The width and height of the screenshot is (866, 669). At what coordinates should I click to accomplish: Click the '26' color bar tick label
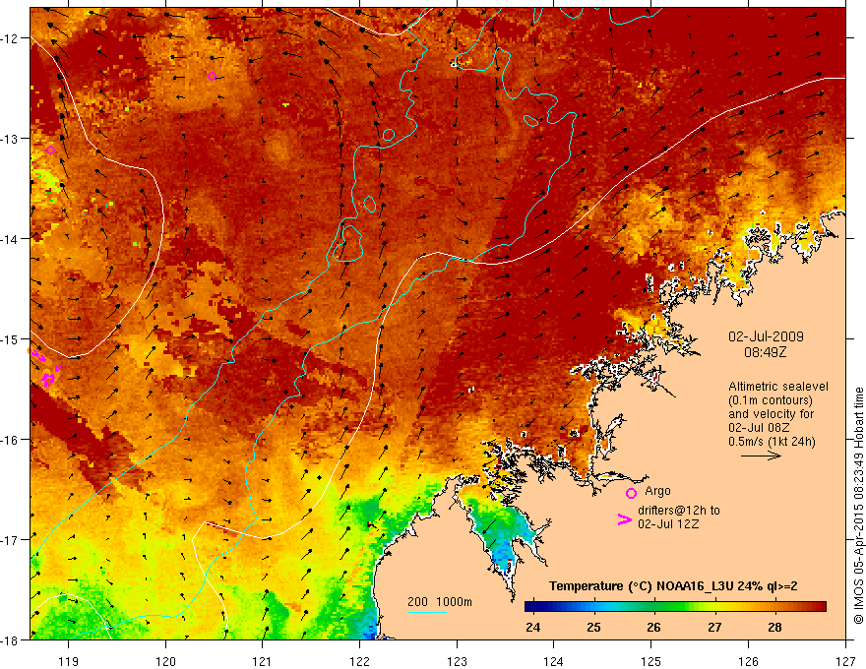pyautogui.click(x=653, y=627)
